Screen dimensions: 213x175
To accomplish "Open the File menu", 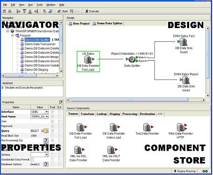I will click(x=5, y=5).
